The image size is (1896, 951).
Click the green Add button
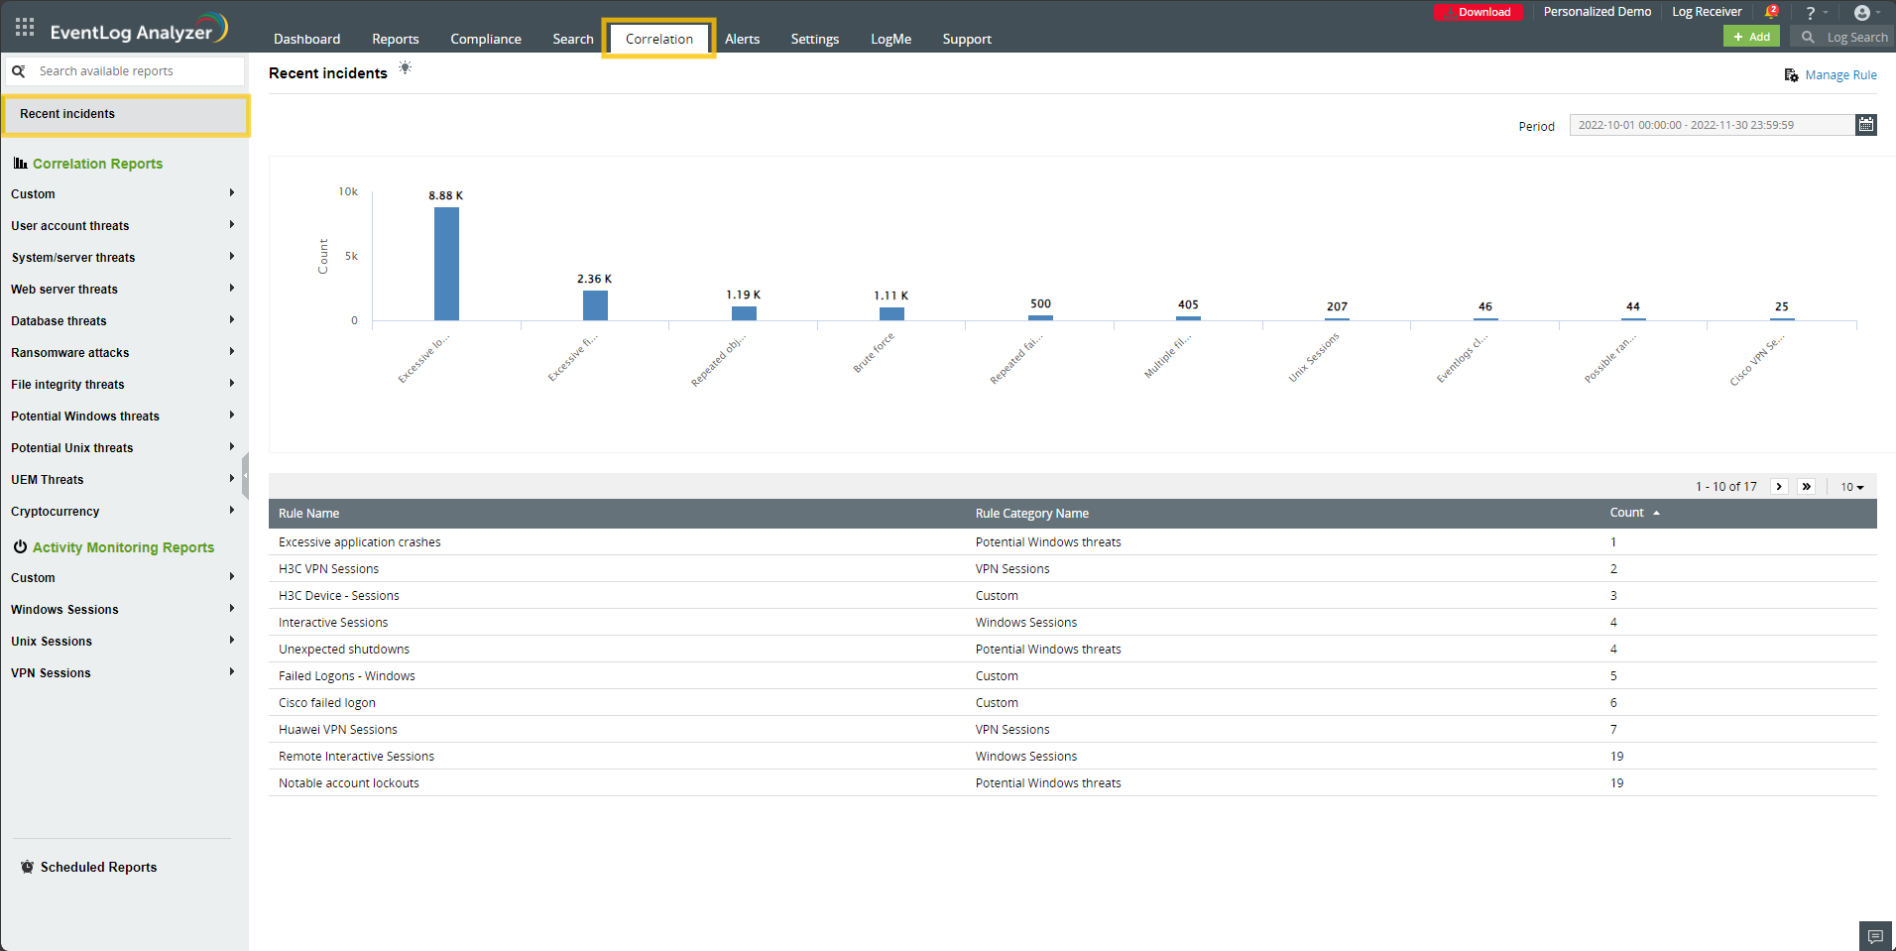[1751, 37]
